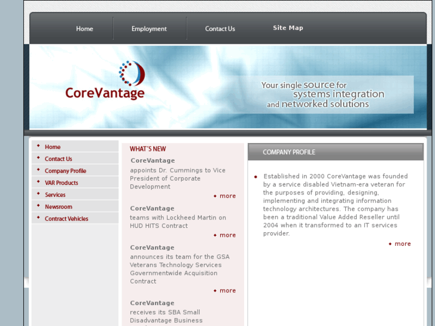Click the CoreVantage title above the SBA news

[x=153, y=303]
